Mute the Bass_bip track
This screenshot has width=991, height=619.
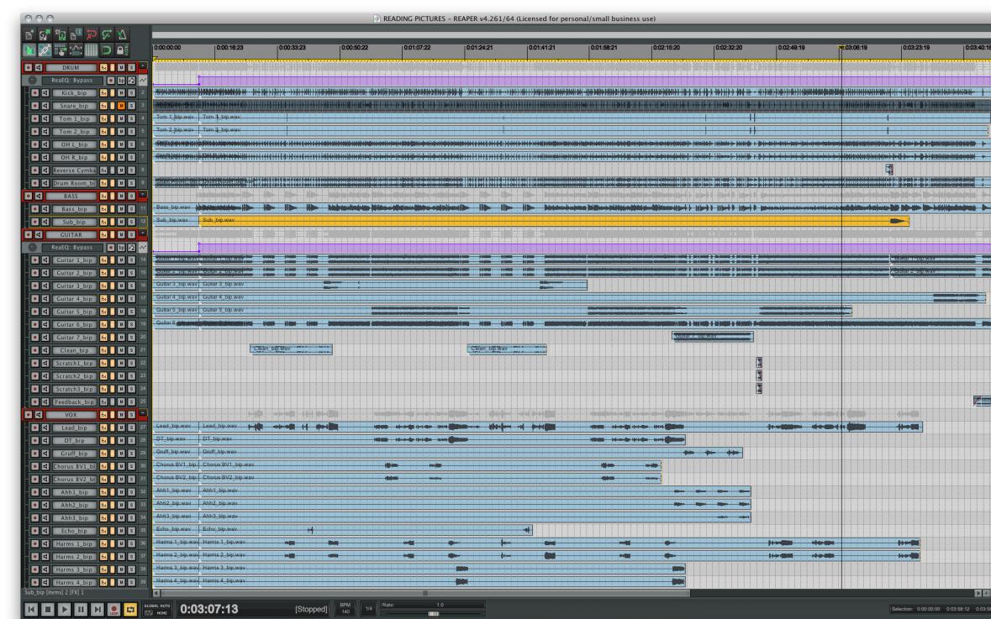tap(121, 209)
